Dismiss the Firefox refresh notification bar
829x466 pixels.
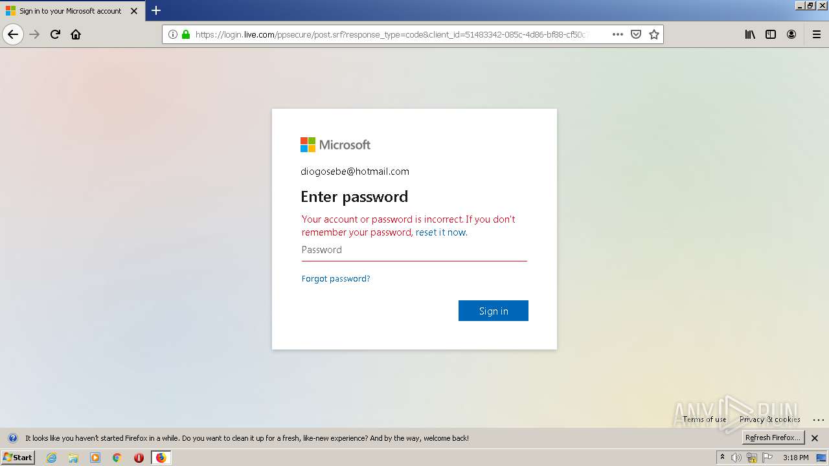coord(815,438)
